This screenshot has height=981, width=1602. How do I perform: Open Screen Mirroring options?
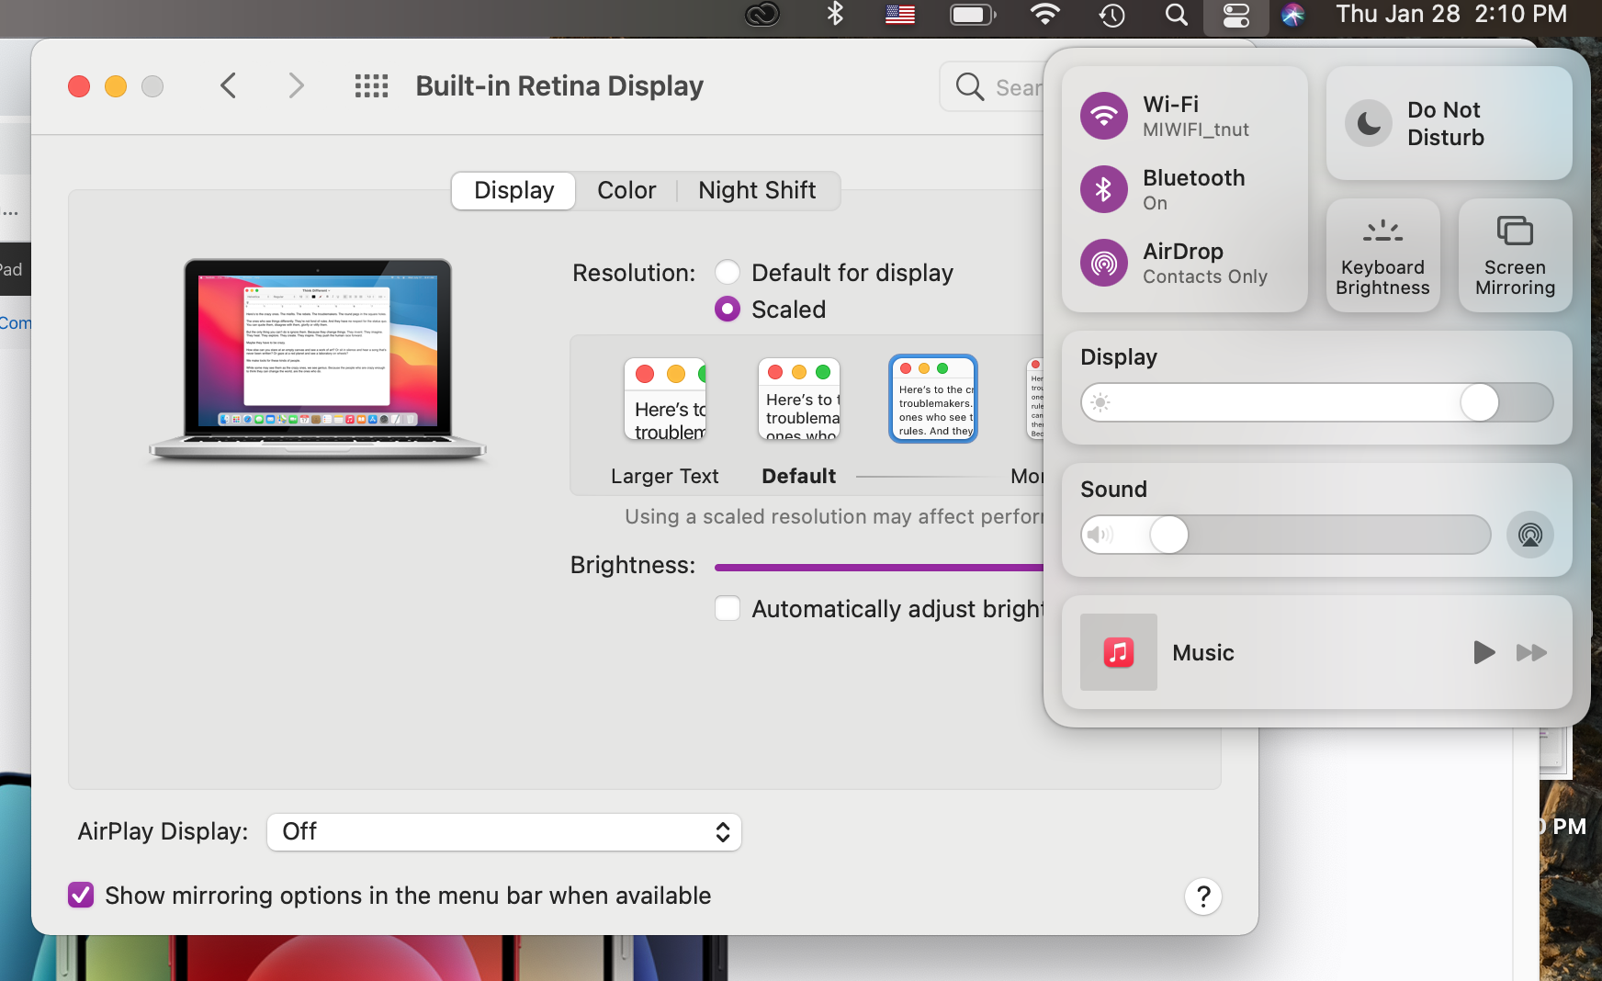click(1515, 255)
